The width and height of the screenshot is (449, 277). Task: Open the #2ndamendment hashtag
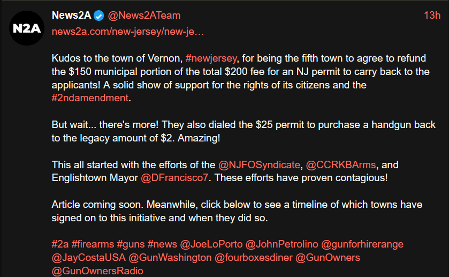point(90,98)
